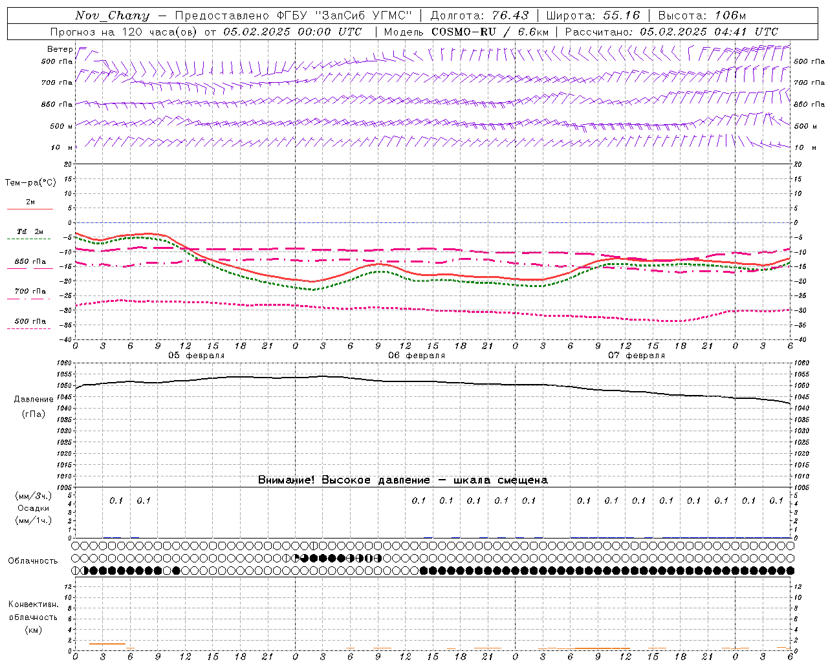This screenshot has width=828, height=662.
Task: Click the '06 февраля' date label
Action: (417, 356)
